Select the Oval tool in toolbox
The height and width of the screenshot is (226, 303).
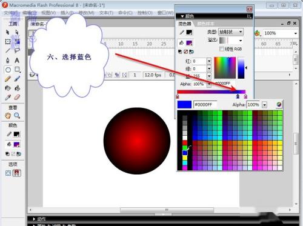pyautogui.click(x=8, y=70)
